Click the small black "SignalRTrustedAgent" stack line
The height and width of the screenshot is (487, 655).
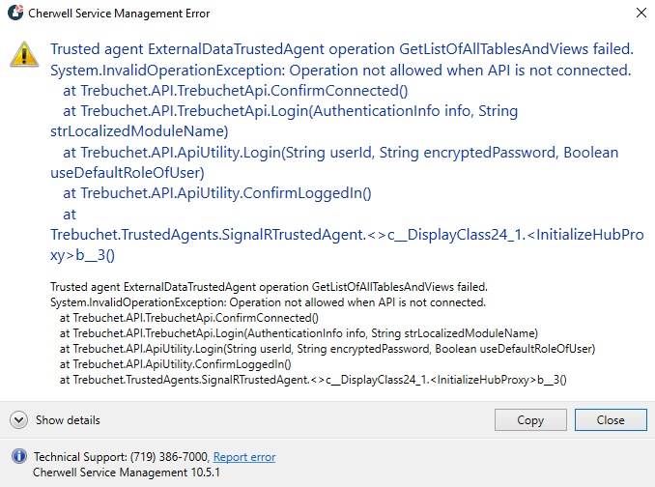pyautogui.click(x=313, y=380)
